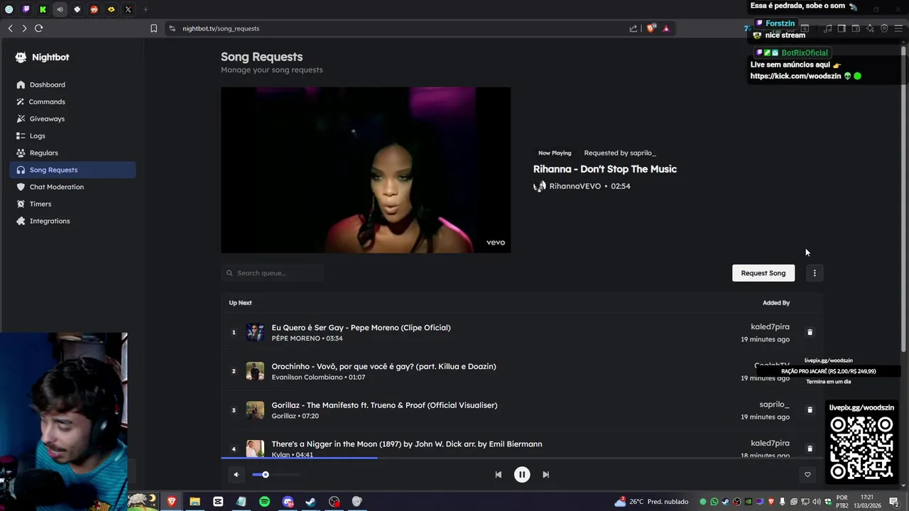Click Gorillaz song thumbnail

[255, 410]
